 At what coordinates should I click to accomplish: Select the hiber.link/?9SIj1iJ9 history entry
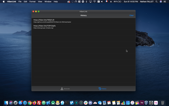point(83,21)
